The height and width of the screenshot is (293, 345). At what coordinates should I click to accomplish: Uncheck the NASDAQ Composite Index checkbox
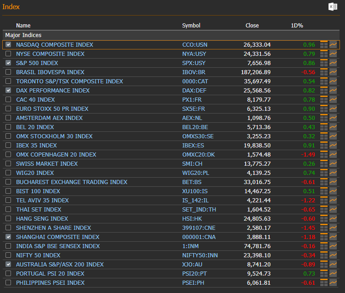pos(8,45)
